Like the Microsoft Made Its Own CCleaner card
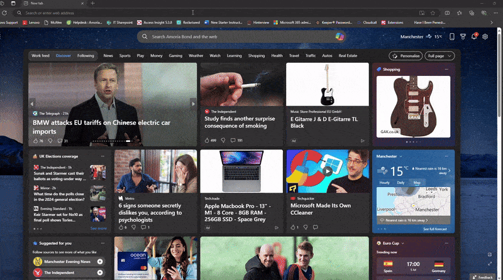Screen dimensions: 503x280 point(292,227)
